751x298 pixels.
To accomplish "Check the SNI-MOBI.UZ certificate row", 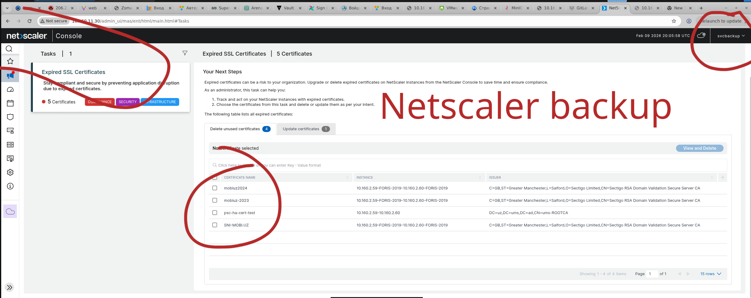I will tap(215, 225).
